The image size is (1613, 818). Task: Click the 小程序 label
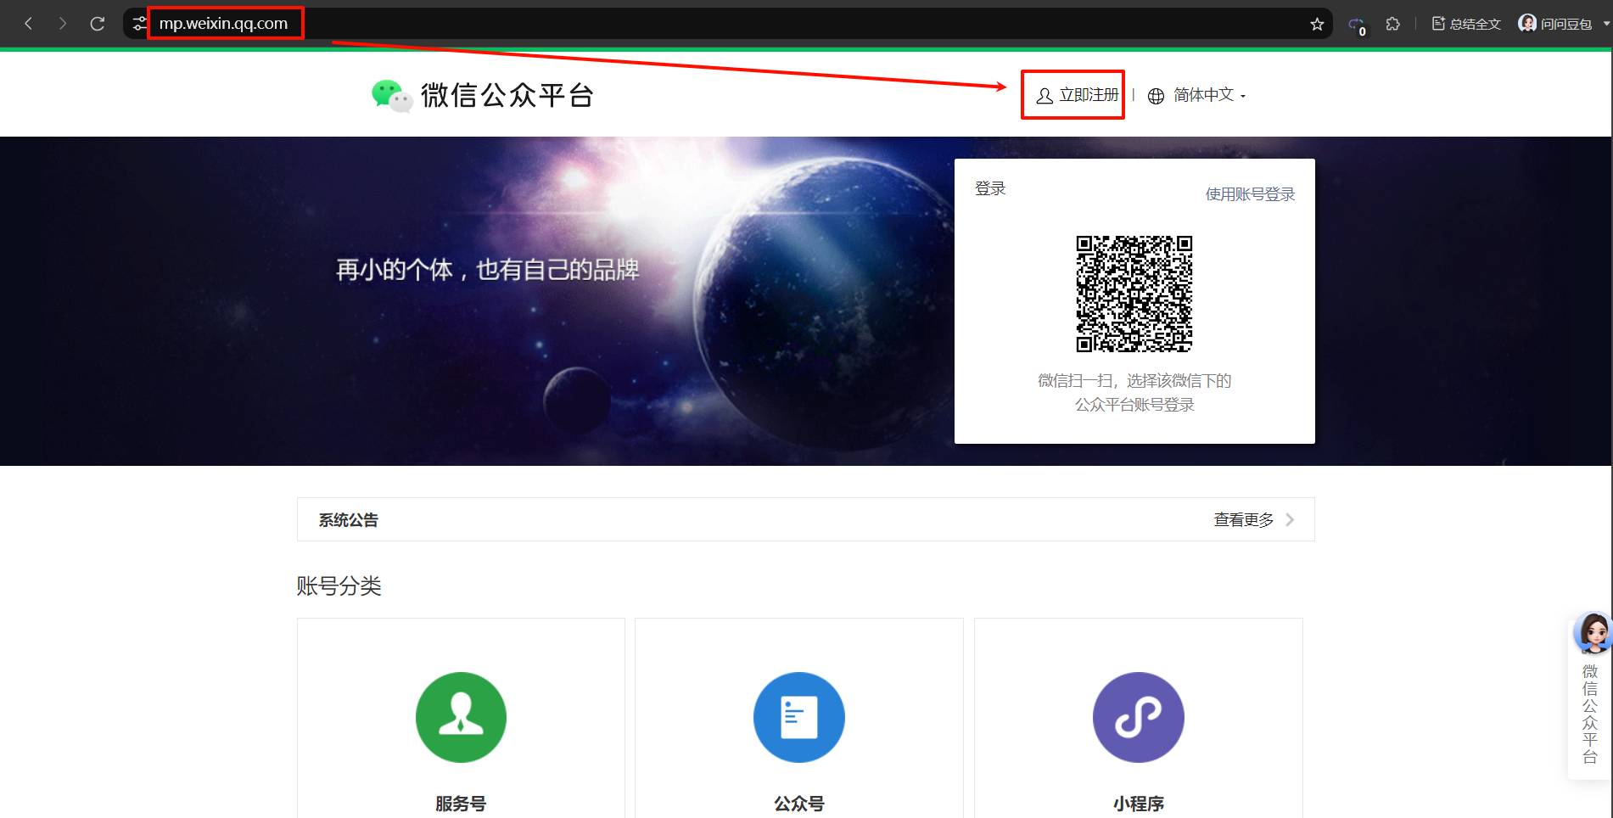[1138, 804]
